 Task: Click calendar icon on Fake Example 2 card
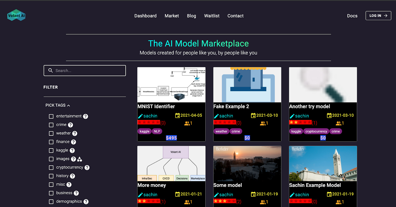[253, 115]
